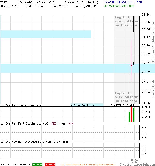Click the 20 Quarter SMA indicator label
The height and width of the screenshot is (166, 155).
pyautogui.click(x=119, y=5)
